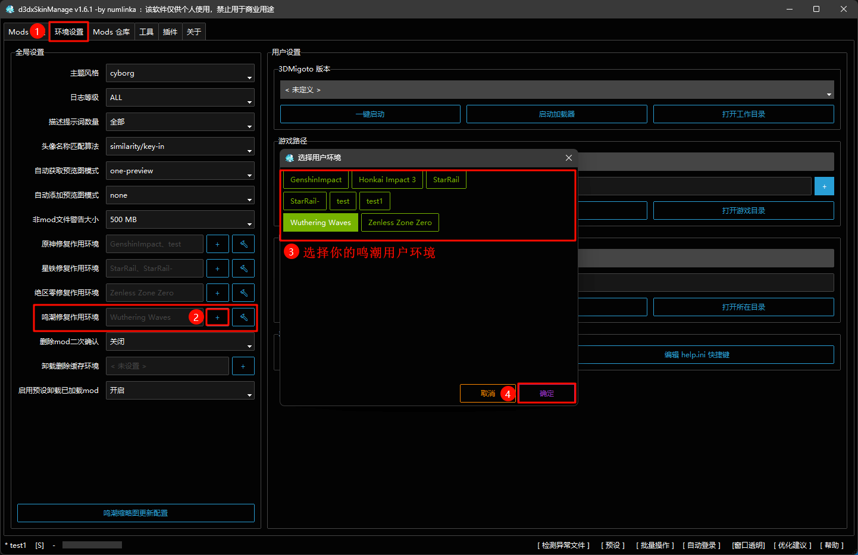Click the 原神修复作用环境 text field
This screenshot has height=555, width=858.
tap(155, 244)
